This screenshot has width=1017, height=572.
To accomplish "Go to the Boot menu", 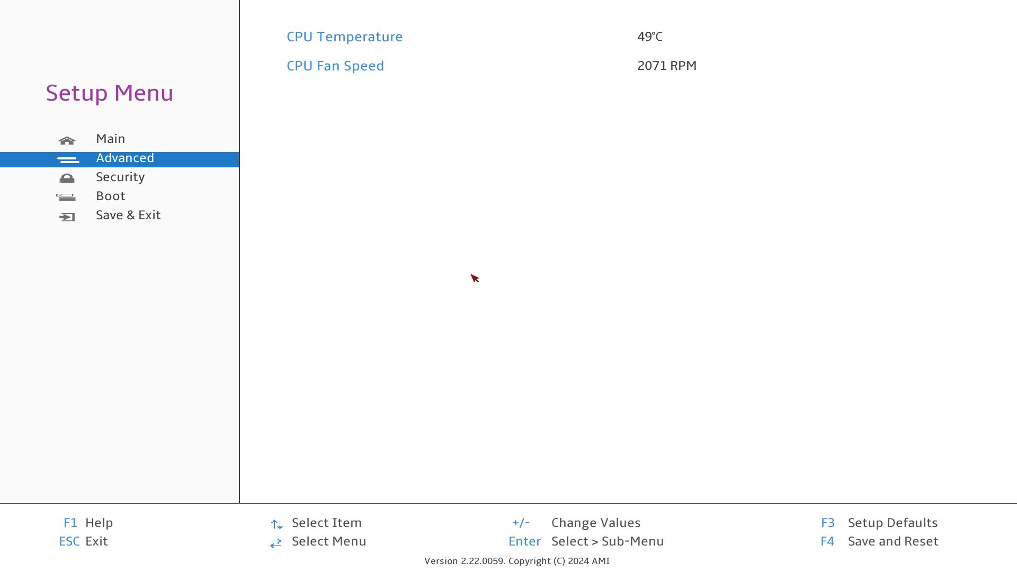I will 110,196.
